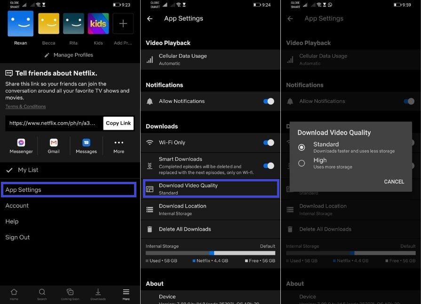The height and width of the screenshot is (304, 421).
Task: Share the link via Gmail icon
Action: pyautogui.click(x=54, y=142)
